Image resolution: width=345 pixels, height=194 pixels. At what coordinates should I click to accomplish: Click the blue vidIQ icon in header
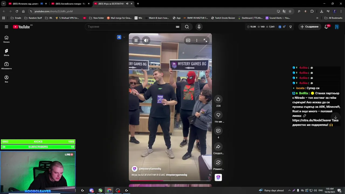[280, 27]
